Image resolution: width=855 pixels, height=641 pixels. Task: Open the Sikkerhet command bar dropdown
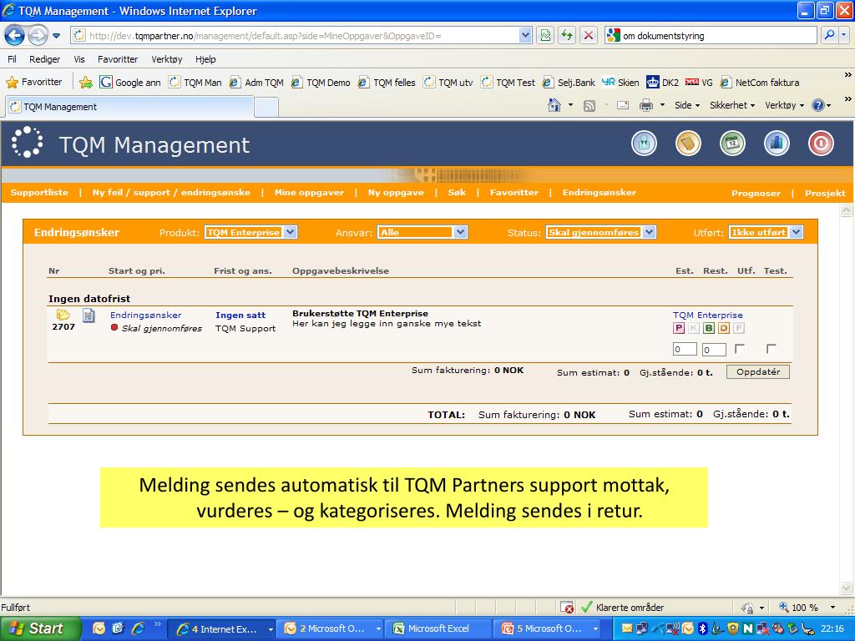tap(731, 105)
